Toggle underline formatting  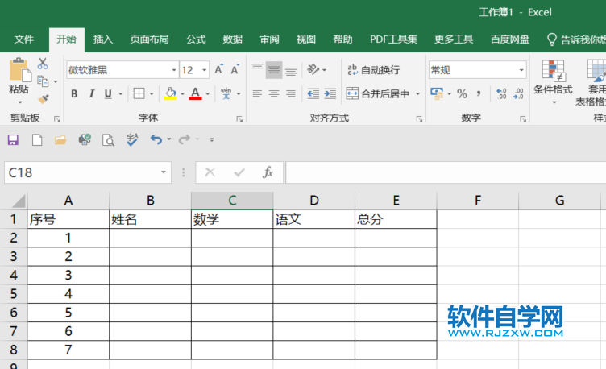pyautogui.click(x=108, y=94)
